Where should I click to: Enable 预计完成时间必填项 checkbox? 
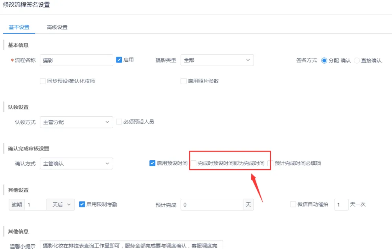pyautogui.click(x=270, y=163)
